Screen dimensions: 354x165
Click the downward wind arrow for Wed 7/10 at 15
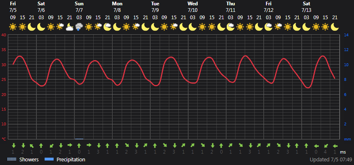click(x=212, y=145)
